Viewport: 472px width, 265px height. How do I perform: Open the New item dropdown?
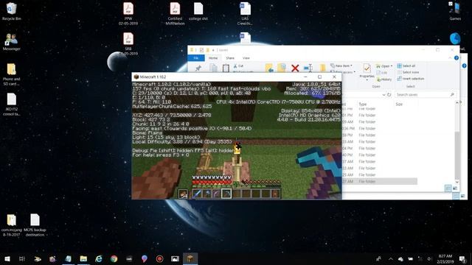341,66
